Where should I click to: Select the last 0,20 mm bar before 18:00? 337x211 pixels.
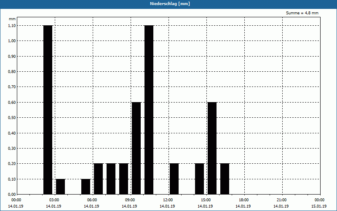(x=225, y=179)
